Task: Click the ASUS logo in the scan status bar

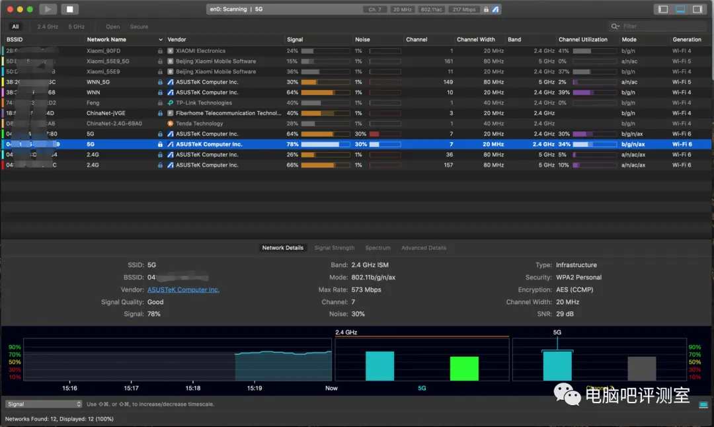Action: click(495, 9)
